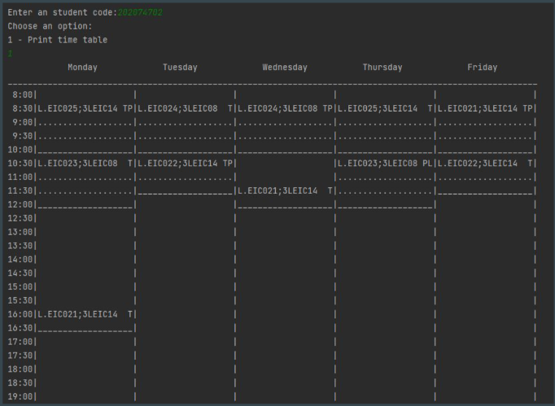Select Friday's 8:30 entry L.EIC021;3LEIC14 TP
This screenshot has width=555, height=406.
pos(485,108)
